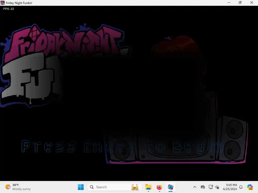The width and height of the screenshot is (258, 193).
Task: Click the 'Press Enter to Begin' text
Action: pyautogui.click(x=122, y=147)
